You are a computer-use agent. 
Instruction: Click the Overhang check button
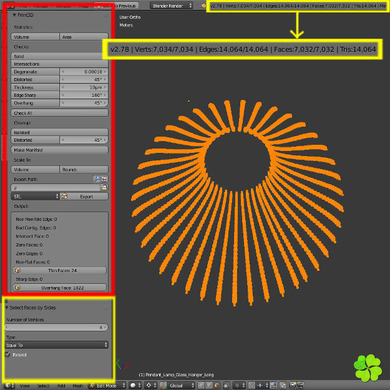tap(36, 103)
